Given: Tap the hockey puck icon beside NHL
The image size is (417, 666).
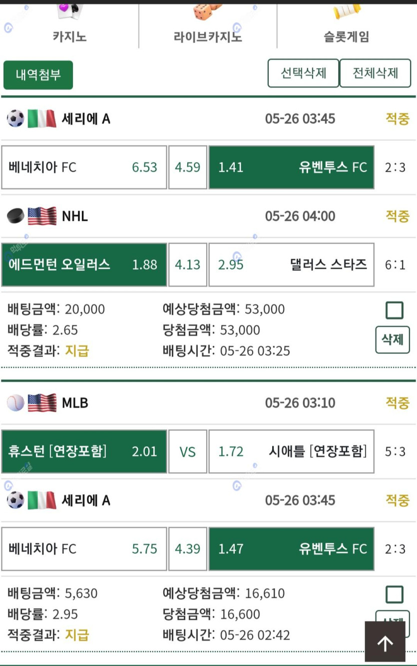Looking at the screenshot, I should point(15,216).
